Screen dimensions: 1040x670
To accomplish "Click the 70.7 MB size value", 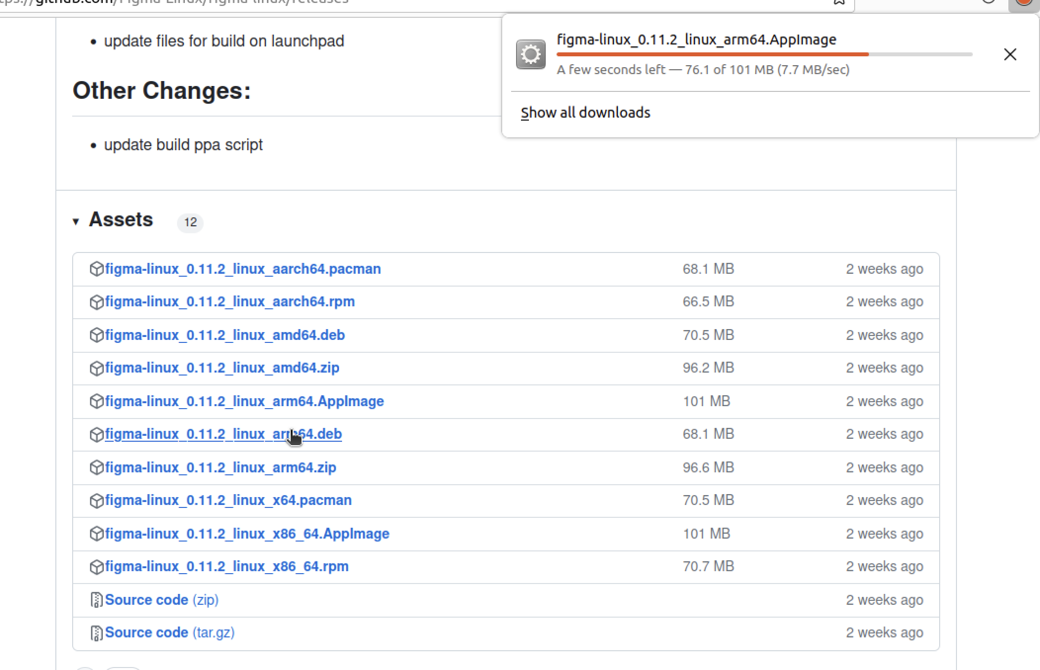I will tap(708, 566).
